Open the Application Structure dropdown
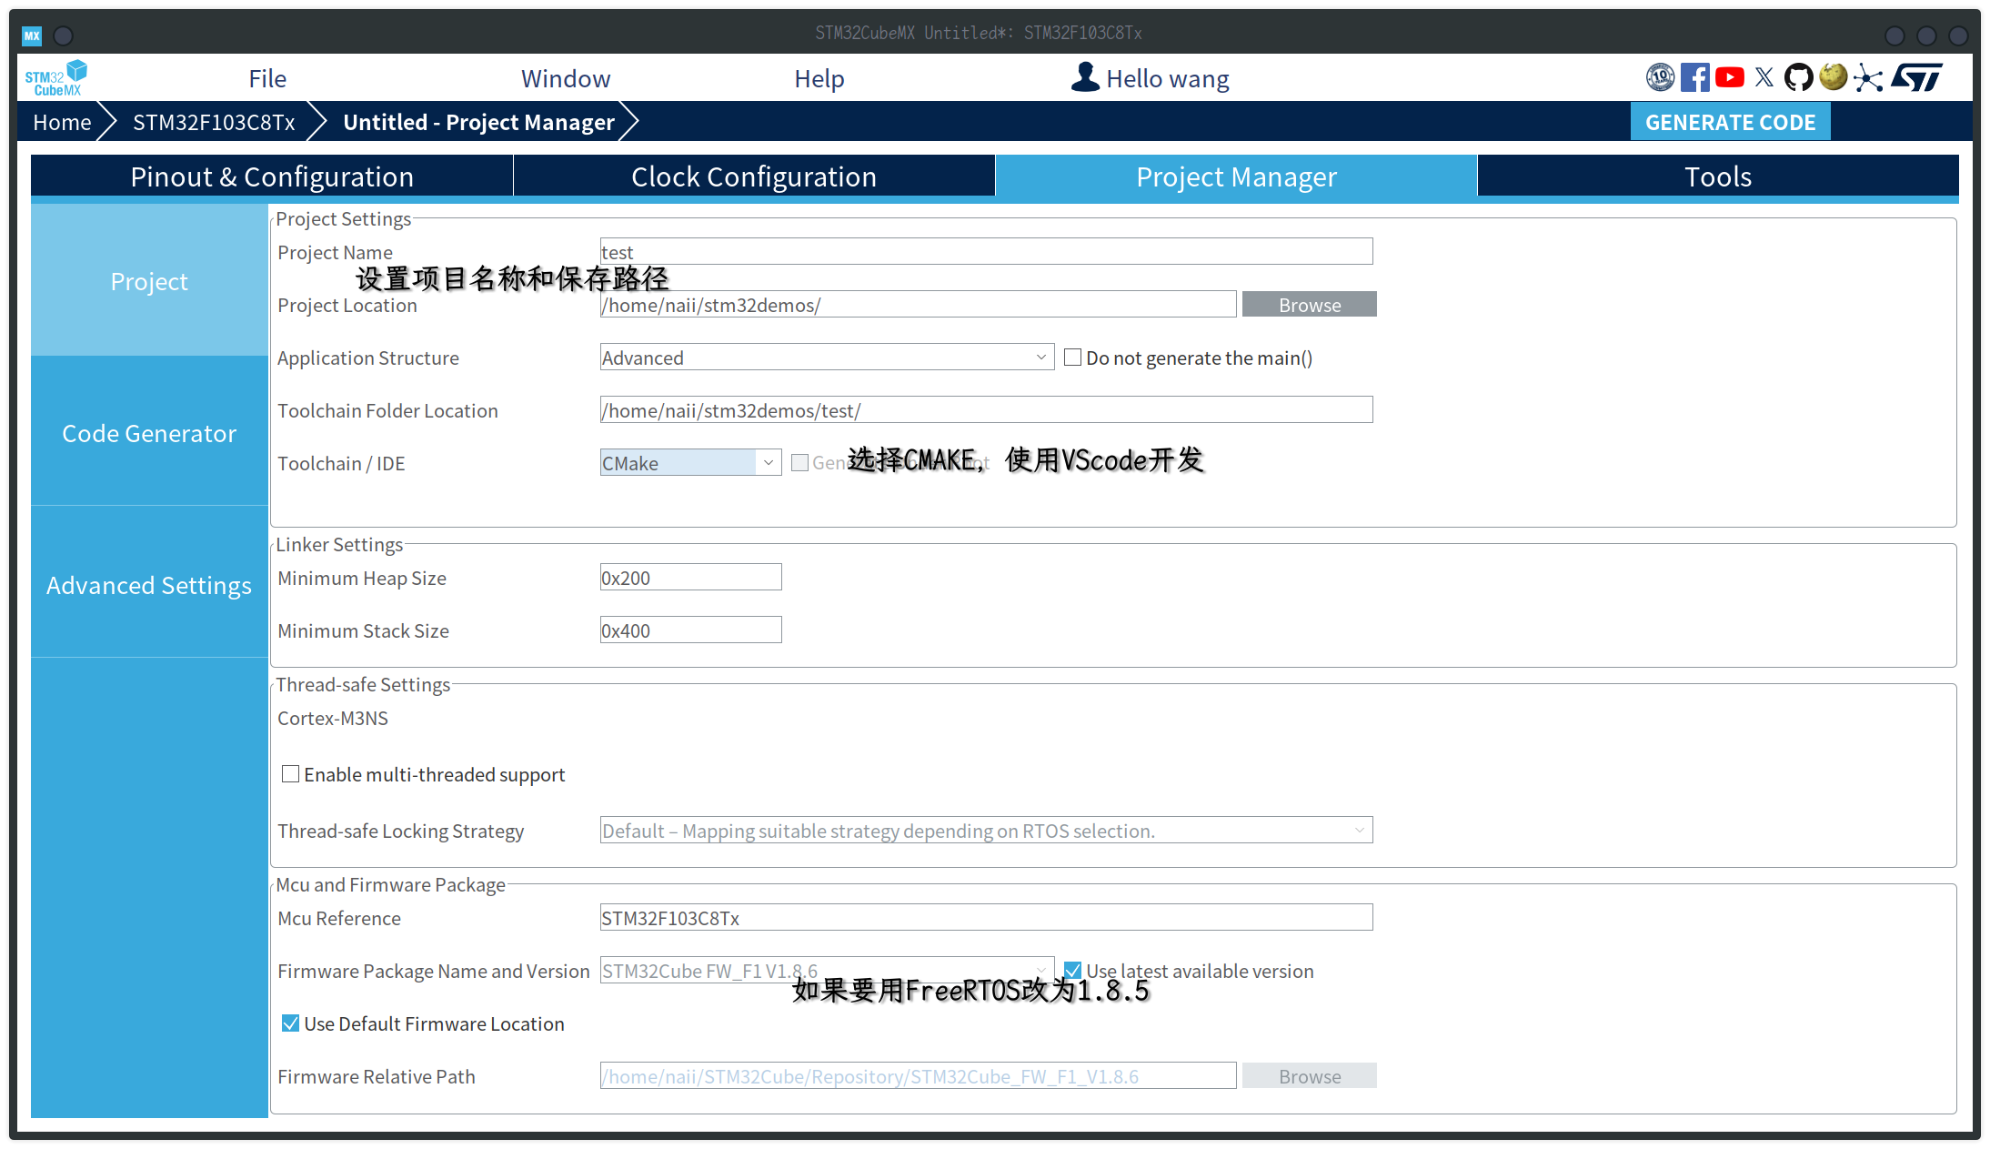The width and height of the screenshot is (1990, 1149). pos(827,358)
